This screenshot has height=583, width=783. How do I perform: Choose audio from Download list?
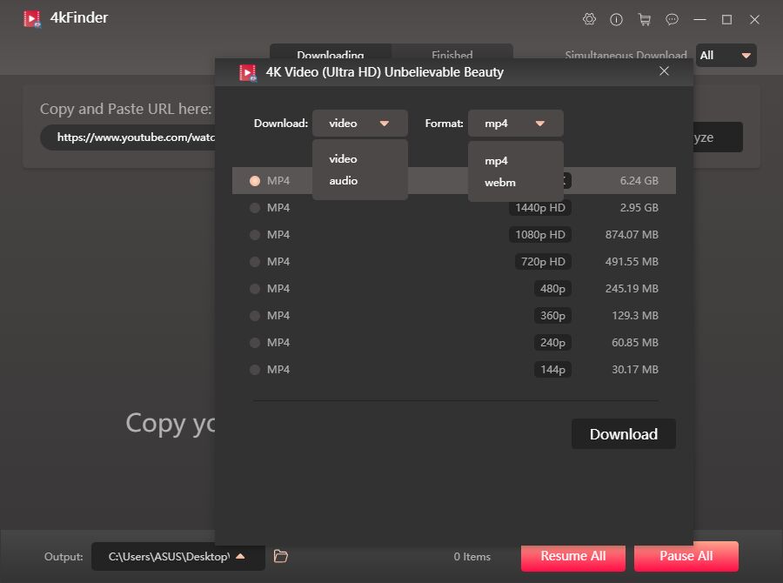[x=343, y=181]
